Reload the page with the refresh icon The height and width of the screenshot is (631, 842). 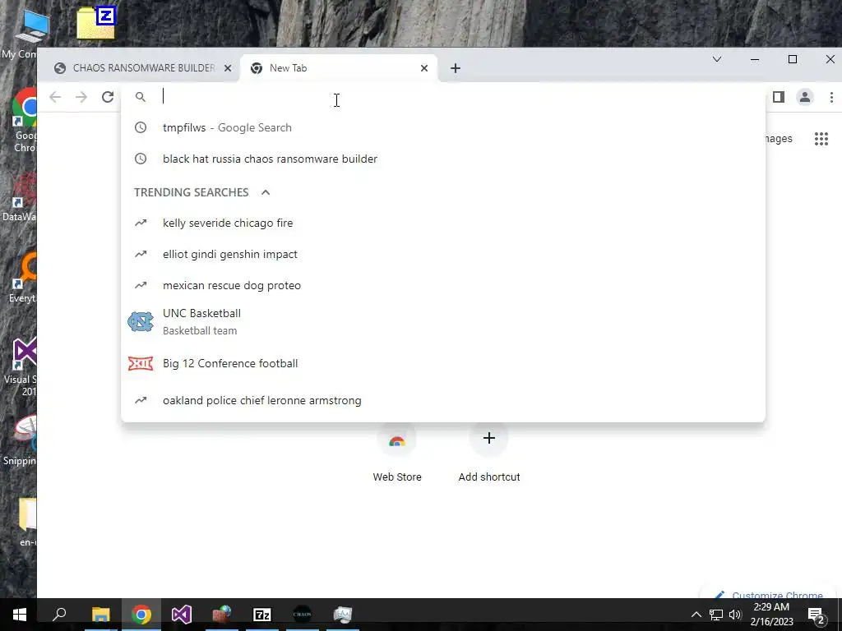pyautogui.click(x=108, y=97)
